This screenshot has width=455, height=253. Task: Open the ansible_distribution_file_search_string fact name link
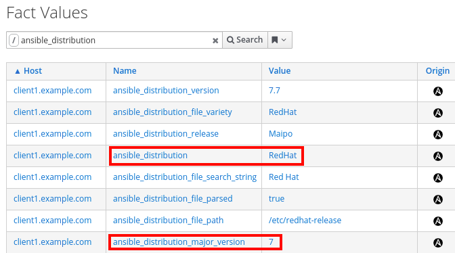point(185,177)
